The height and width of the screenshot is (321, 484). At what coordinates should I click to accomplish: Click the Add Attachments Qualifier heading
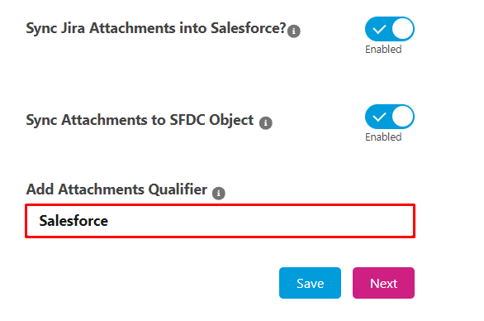(x=116, y=189)
